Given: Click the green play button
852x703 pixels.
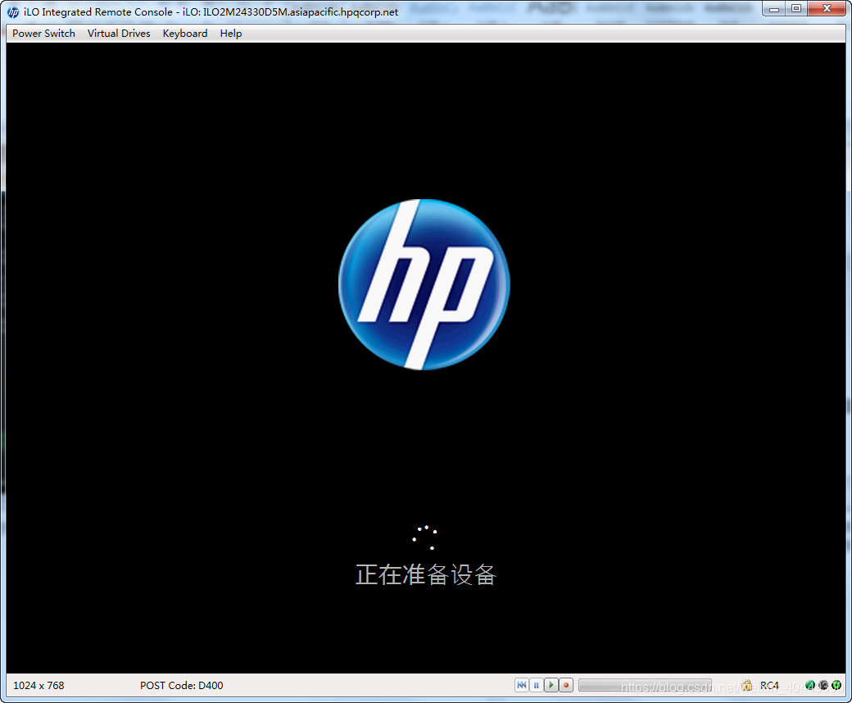Looking at the screenshot, I should coord(551,685).
